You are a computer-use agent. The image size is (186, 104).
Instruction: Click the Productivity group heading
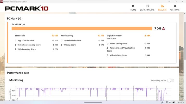(67, 35)
